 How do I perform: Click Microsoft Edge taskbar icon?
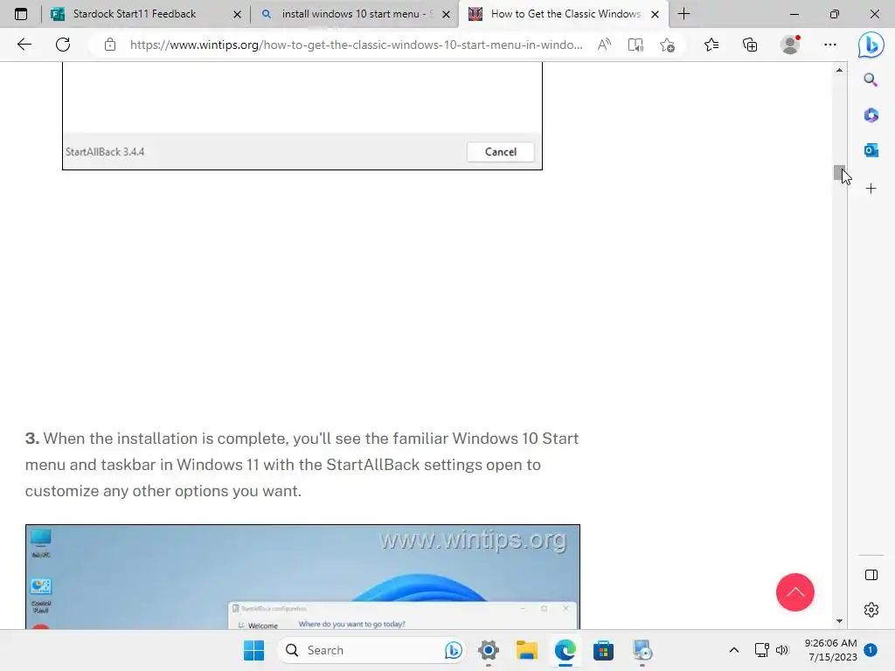pyautogui.click(x=565, y=650)
